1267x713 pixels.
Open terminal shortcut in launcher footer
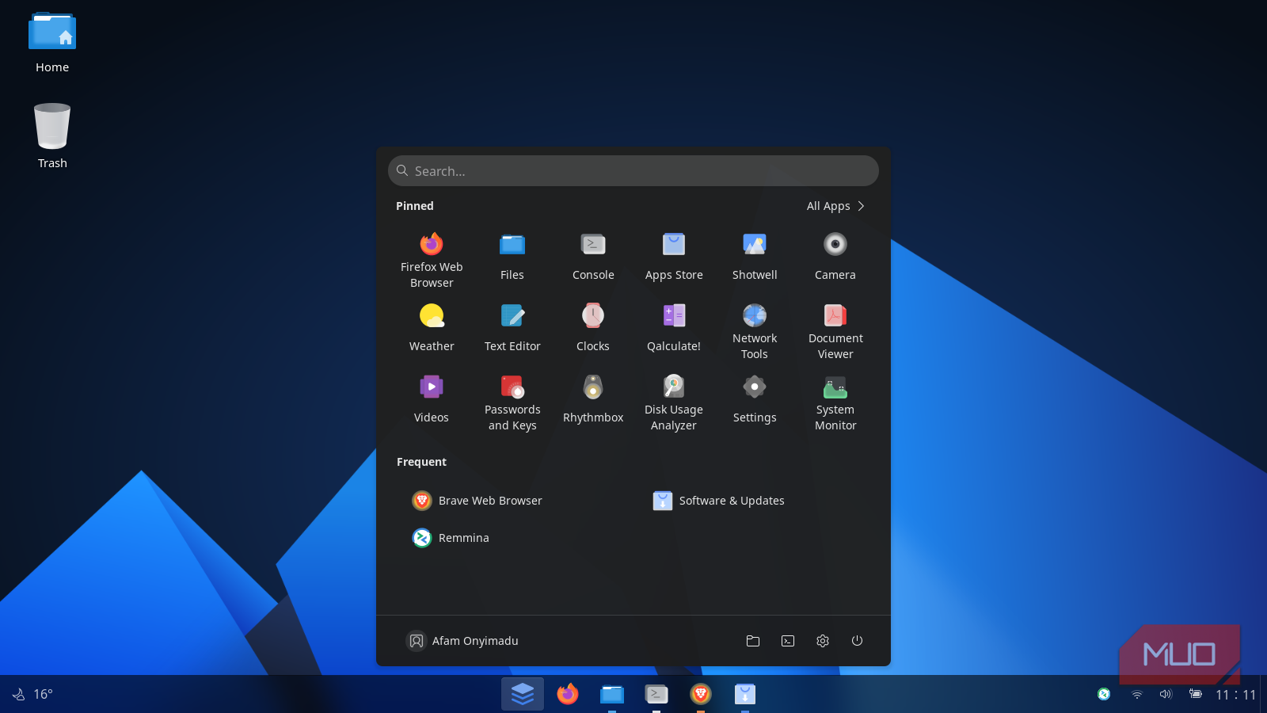click(788, 641)
